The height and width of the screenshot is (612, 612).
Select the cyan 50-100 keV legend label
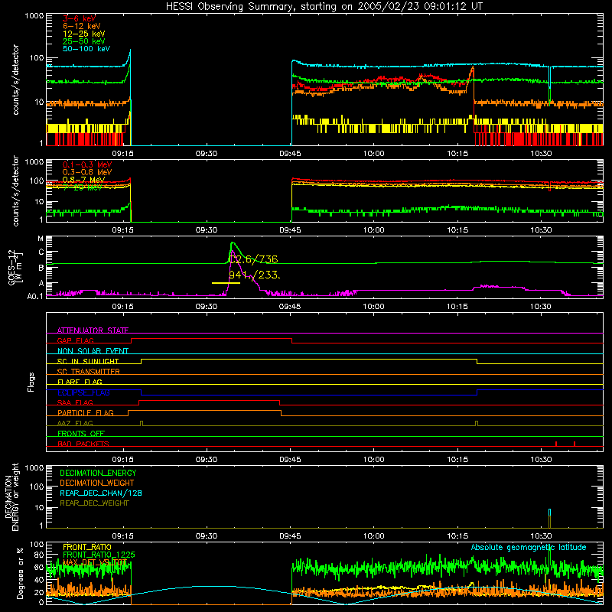pos(86,48)
